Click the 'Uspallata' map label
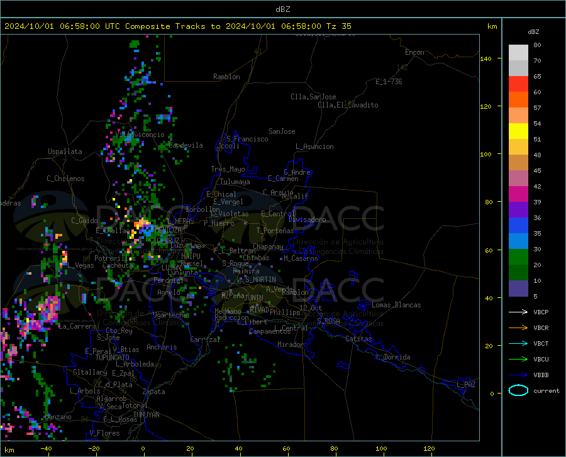The image size is (566, 457). pos(65,151)
